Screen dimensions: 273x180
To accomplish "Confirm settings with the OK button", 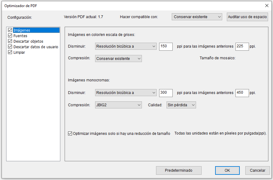I will point(227,170).
